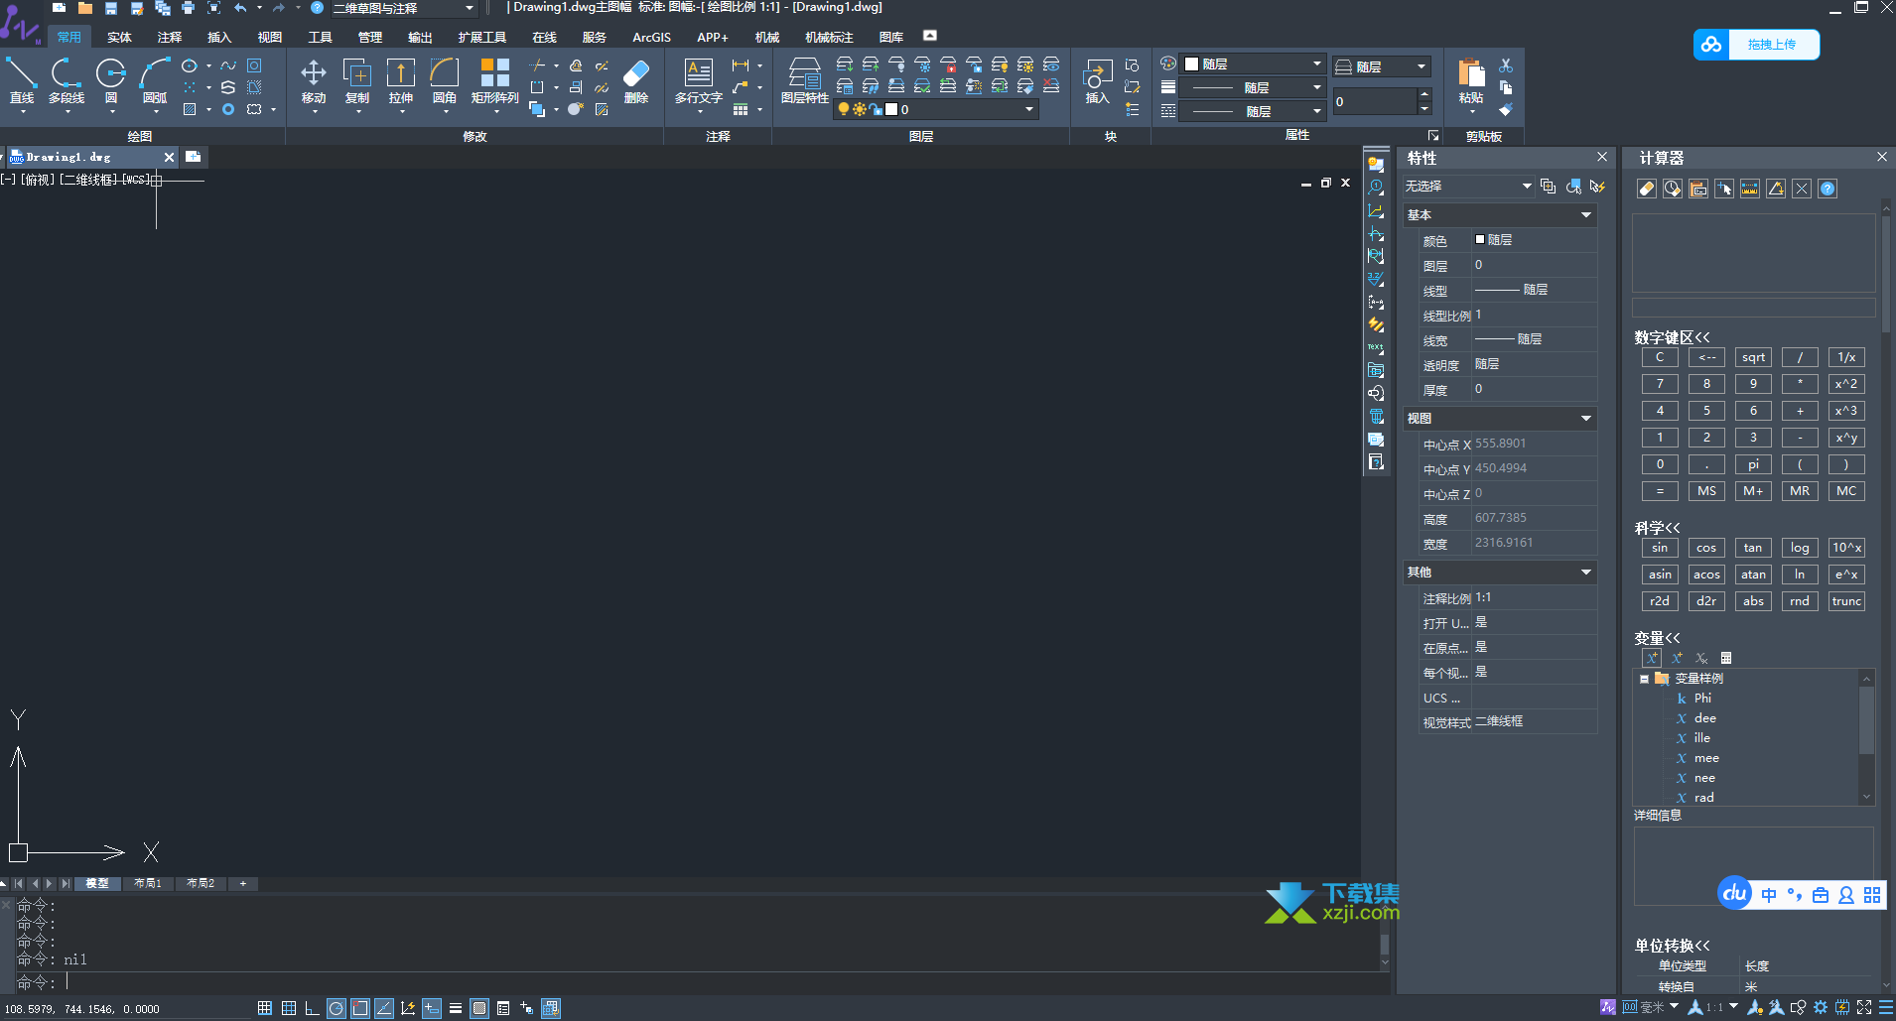Open the 实体 ribbon tab

(119, 38)
